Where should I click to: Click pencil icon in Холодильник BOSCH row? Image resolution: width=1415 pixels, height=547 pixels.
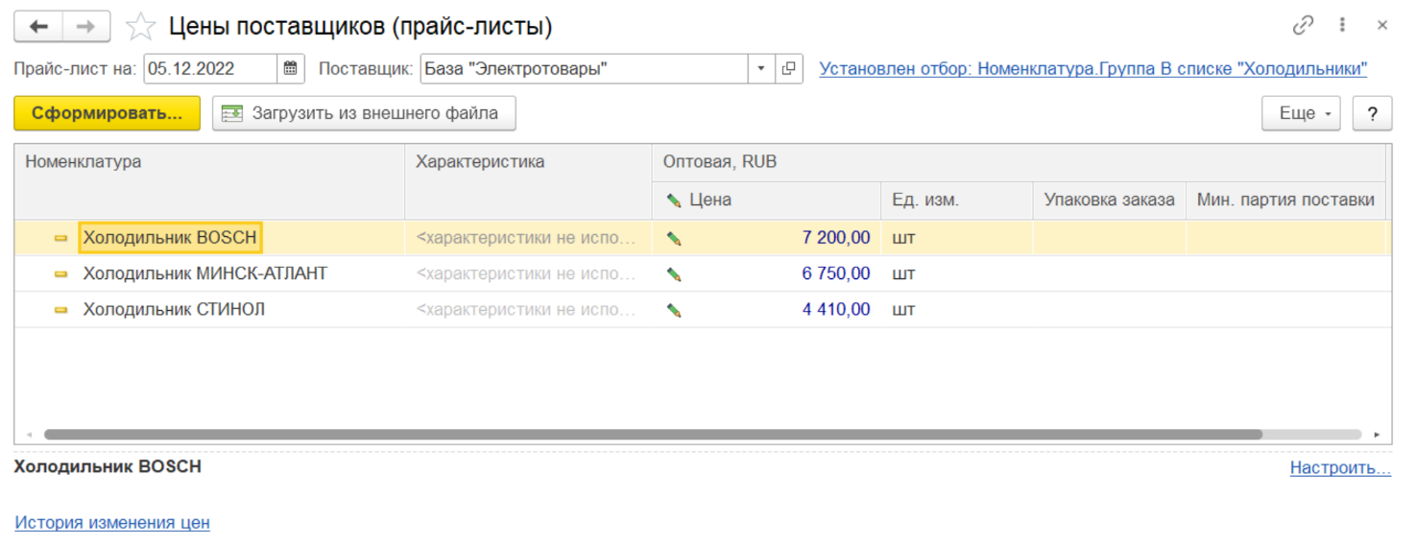[674, 238]
